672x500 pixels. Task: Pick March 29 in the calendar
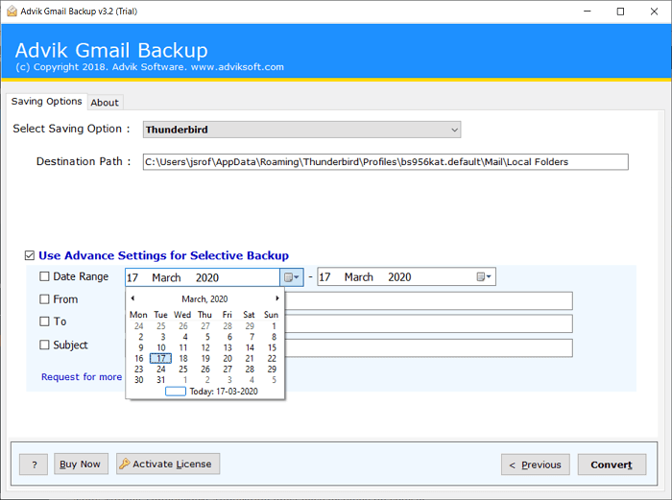coord(272,369)
